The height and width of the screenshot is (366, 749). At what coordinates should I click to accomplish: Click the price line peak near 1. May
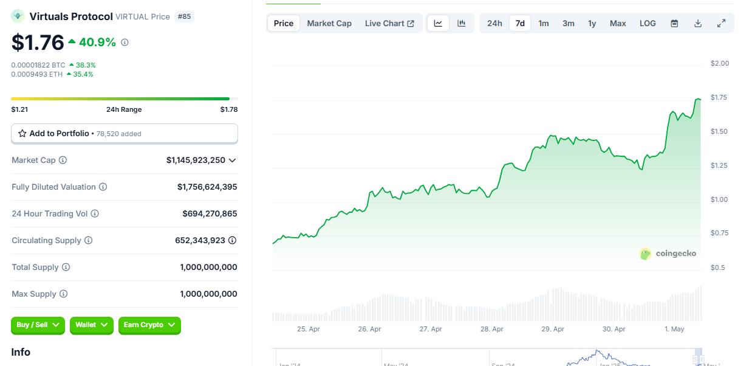coord(699,99)
